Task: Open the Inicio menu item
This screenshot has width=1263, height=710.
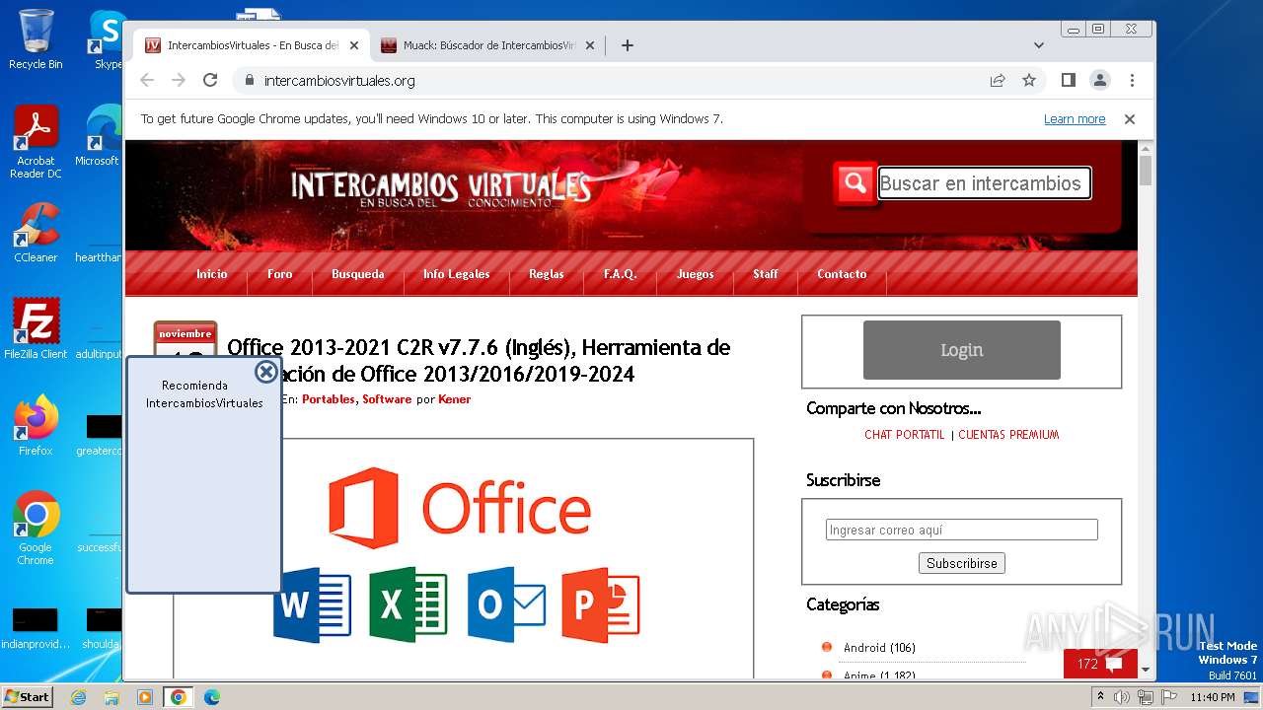Action: tap(211, 274)
